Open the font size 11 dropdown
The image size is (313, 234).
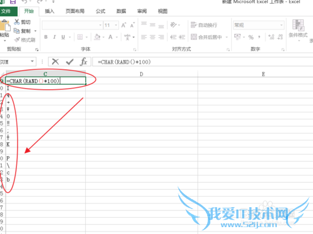pyautogui.click(x=116, y=25)
